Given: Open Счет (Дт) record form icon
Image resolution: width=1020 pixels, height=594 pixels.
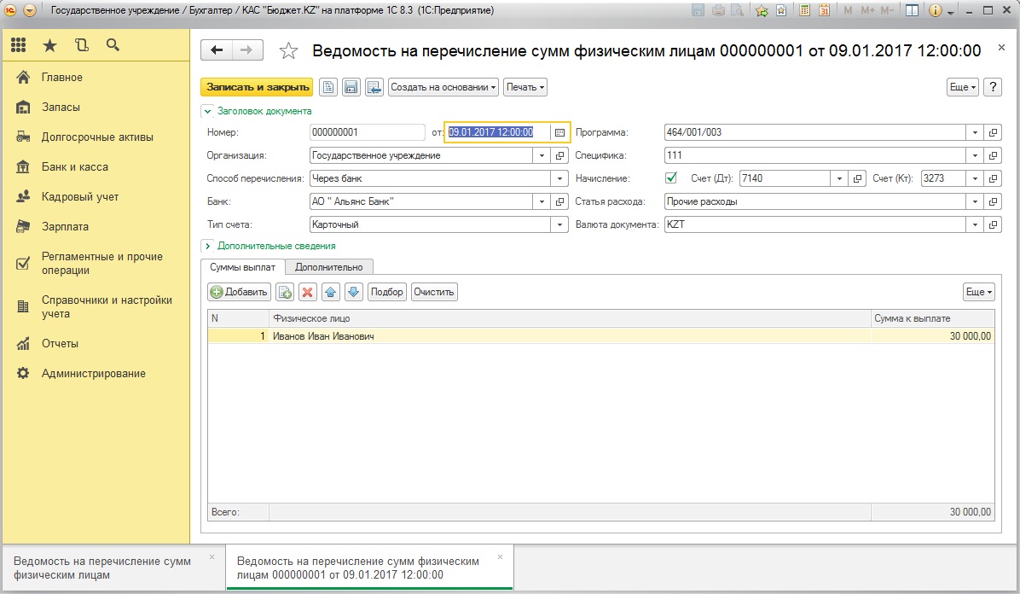Looking at the screenshot, I should click(857, 178).
